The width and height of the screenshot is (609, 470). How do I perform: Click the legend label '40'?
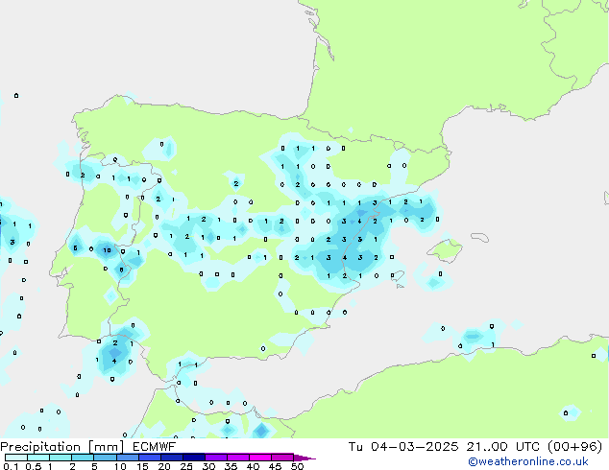[253, 466]
